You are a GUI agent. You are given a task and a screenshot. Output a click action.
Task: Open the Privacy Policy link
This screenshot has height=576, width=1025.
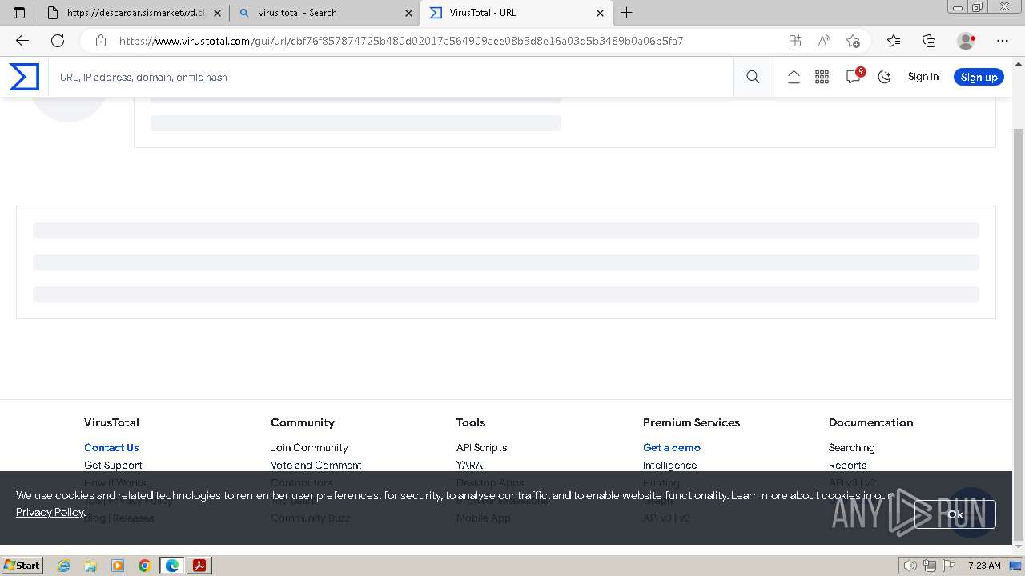(50, 512)
